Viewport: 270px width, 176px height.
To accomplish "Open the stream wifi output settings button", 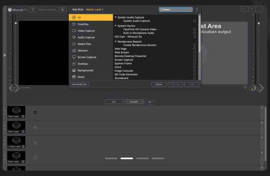I will [x=33, y=10].
